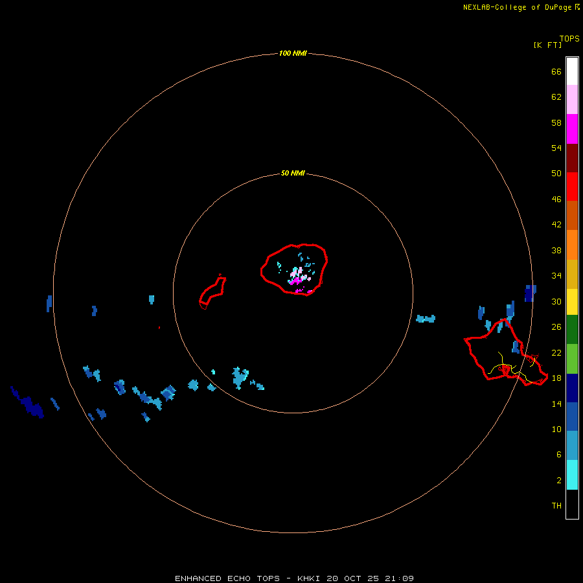Select the bright red 50 kft legend color

[572, 187]
